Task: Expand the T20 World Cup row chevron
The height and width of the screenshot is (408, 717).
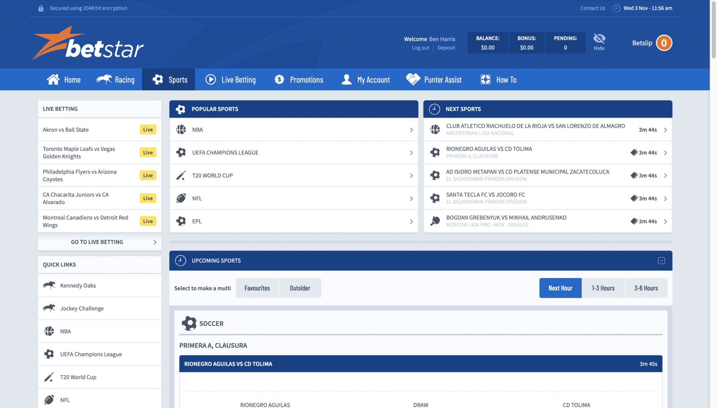Action: (411, 176)
